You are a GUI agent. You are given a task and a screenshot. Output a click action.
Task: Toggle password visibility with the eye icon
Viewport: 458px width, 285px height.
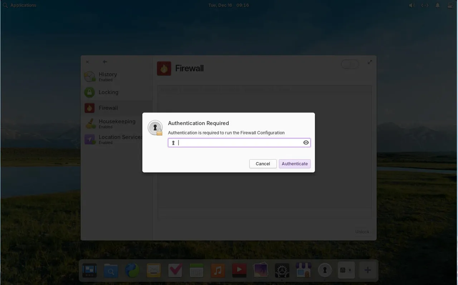pos(306,142)
